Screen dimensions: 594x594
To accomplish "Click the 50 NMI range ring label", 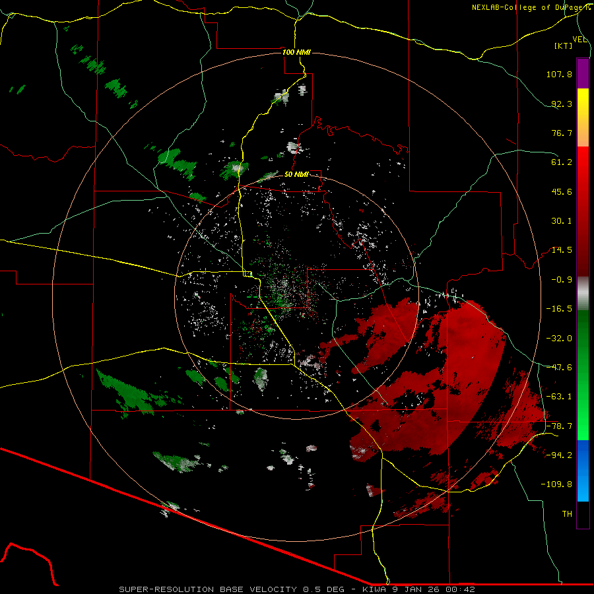I will (296, 175).
